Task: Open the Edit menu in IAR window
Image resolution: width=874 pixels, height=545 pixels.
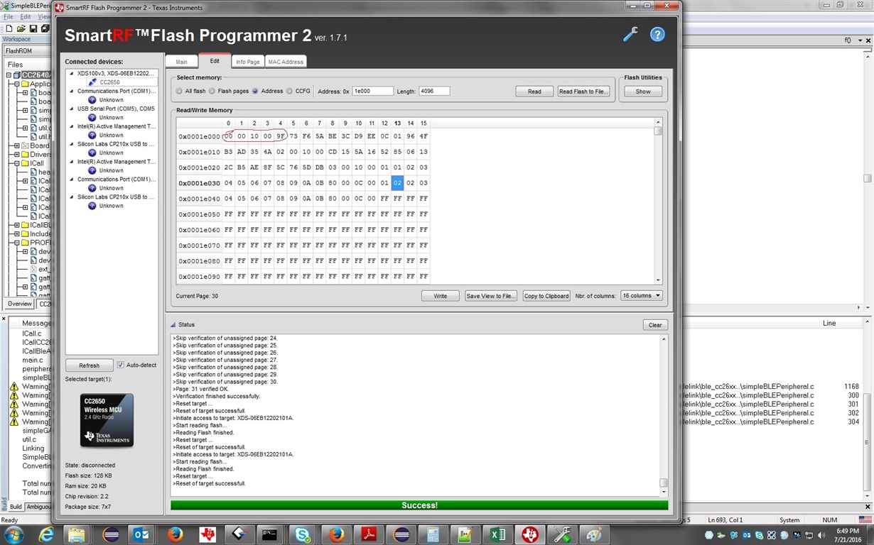Action: pos(26,16)
